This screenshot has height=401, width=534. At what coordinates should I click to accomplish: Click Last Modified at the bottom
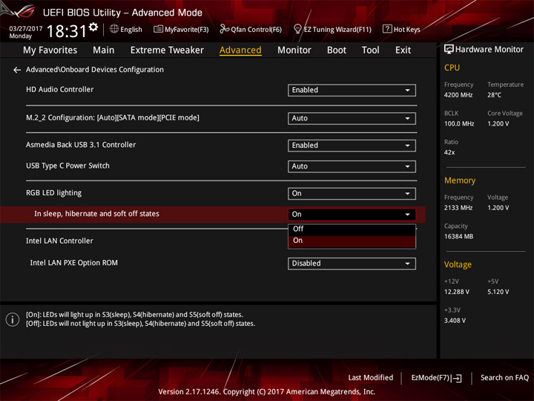370,378
